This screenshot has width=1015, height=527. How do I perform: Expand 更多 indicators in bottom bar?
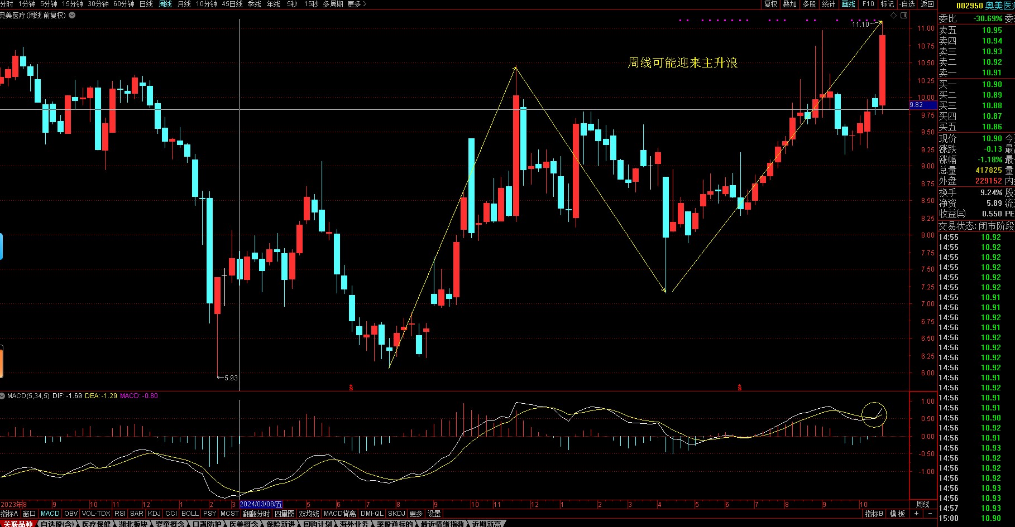click(416, 514)
